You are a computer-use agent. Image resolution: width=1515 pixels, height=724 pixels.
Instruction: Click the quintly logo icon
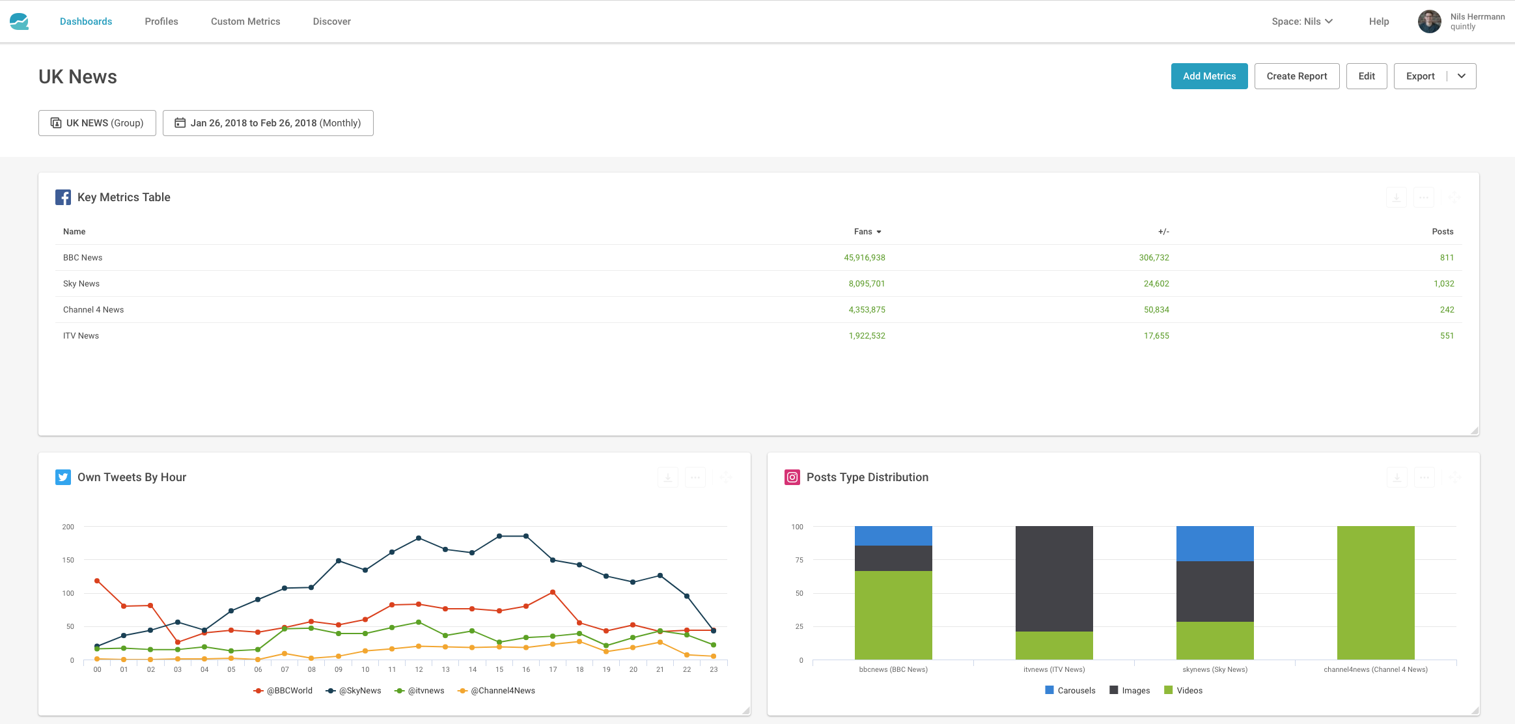coord(20,21)
